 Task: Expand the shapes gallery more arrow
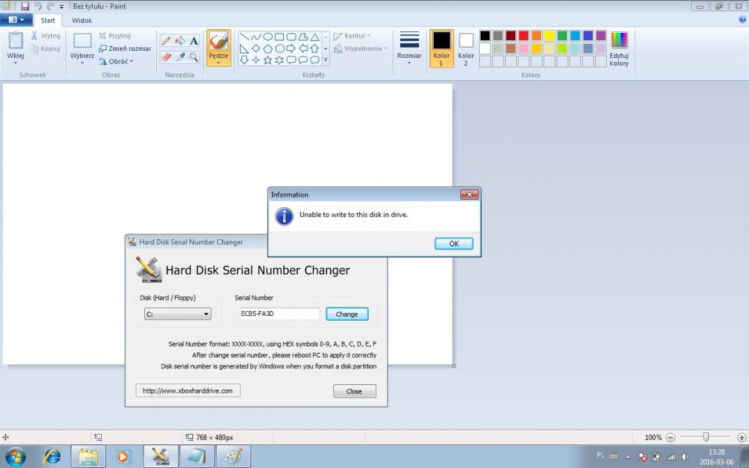[x=326, y=60]
